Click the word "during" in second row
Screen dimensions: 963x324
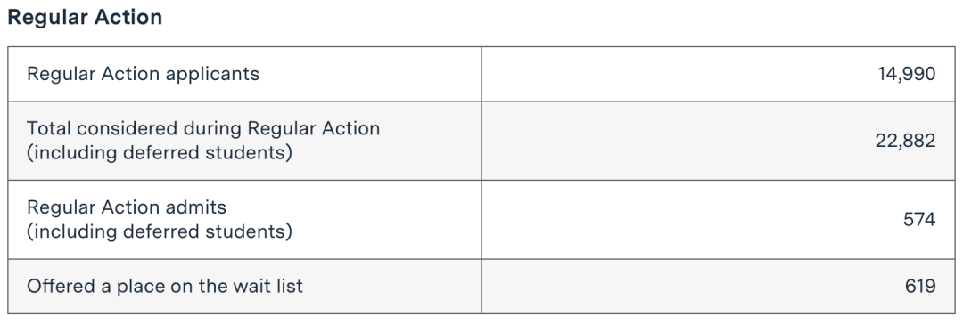click(212, 128)
